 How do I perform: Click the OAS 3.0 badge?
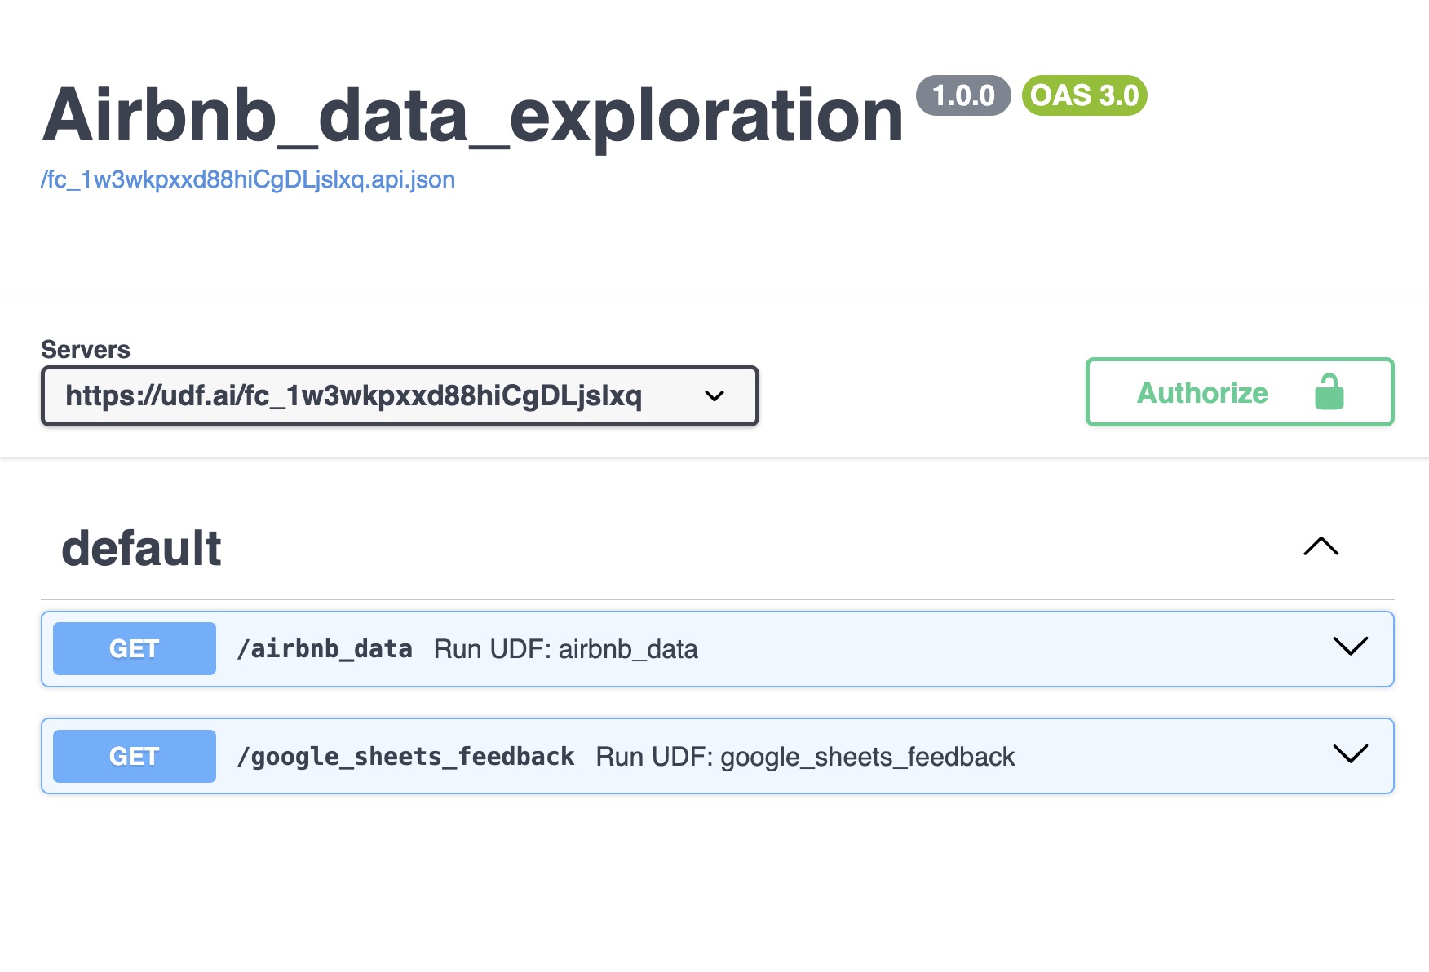(1085, 95)
